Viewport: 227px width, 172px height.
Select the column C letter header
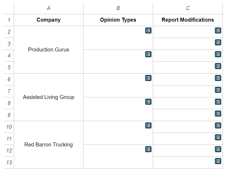(188, 8)
